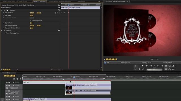181x101 pixels.
Task: Expand the Opacity effect group
Action: coord(1,31)
